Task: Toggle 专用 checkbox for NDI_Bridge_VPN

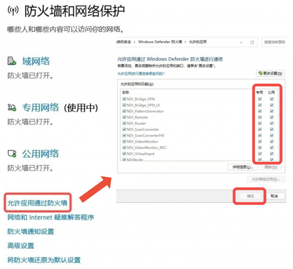Action: coord(260,99)
